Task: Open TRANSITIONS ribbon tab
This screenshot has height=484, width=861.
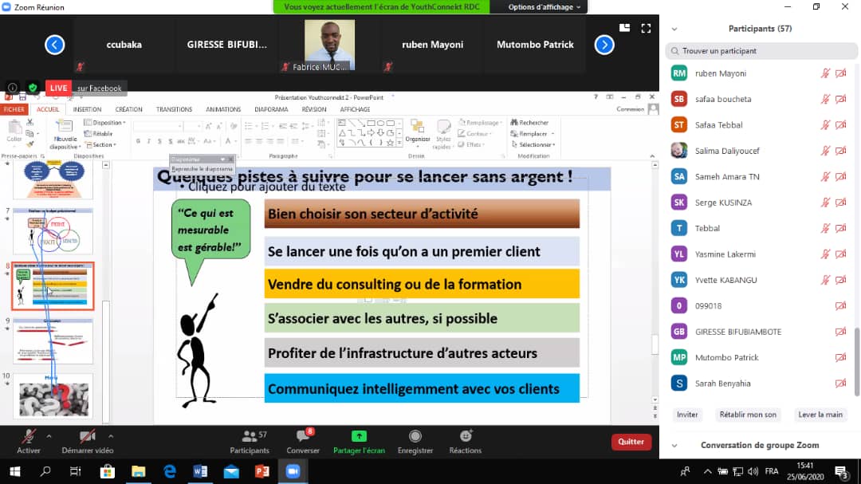Action: pyautogui.click(x=174, y=109)
